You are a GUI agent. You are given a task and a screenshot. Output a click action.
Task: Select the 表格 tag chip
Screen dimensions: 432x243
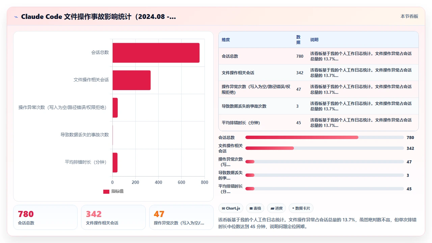(x=255, y=208)
